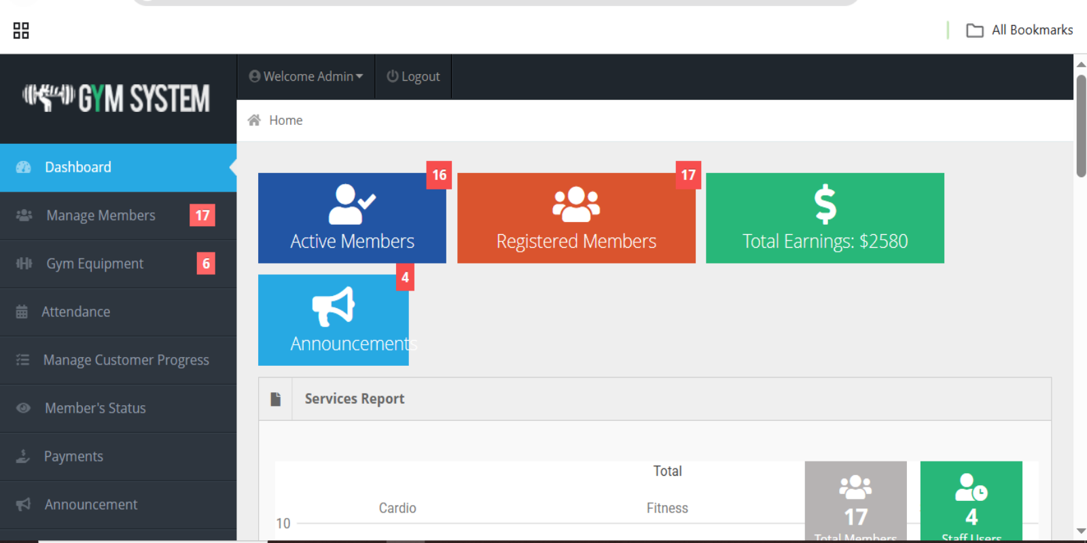Screen dimensions: 1087x543
Task: Click the 6 badge on Gym Equipment
Action: click(x=206, y=263)
